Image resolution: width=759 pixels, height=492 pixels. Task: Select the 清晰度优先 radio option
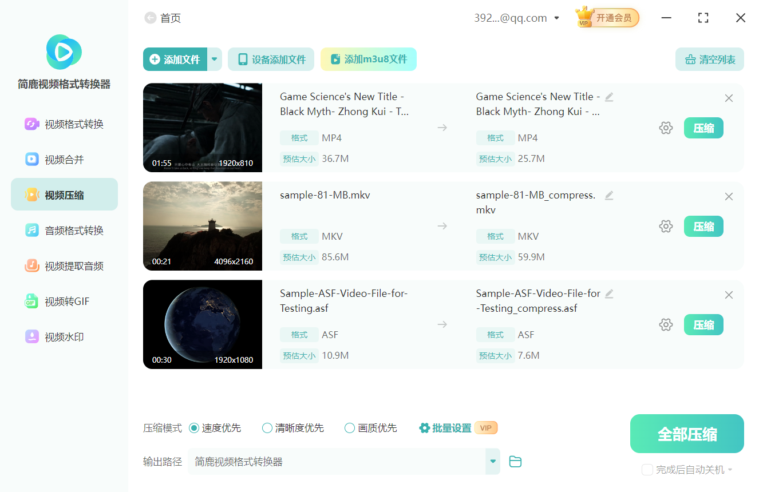(267, 428)
